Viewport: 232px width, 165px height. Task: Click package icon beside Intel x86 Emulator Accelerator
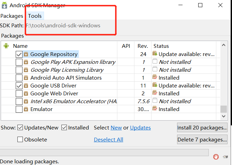point(26,101)
